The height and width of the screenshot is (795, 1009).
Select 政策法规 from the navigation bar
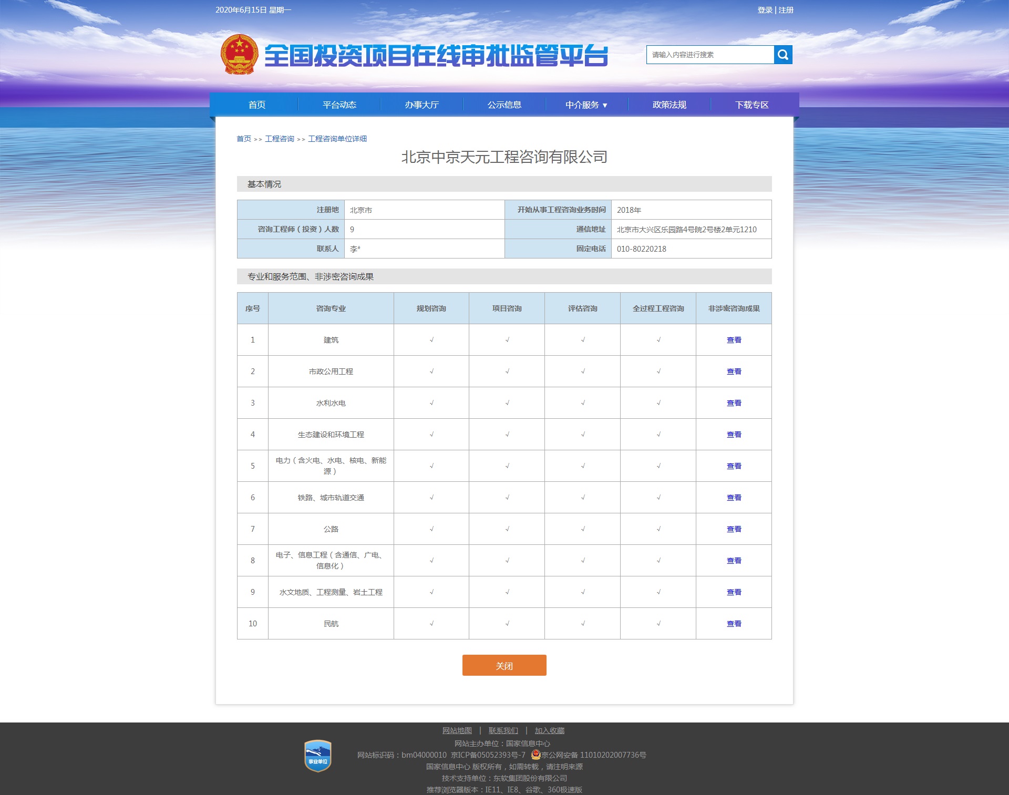click(669, 105)
